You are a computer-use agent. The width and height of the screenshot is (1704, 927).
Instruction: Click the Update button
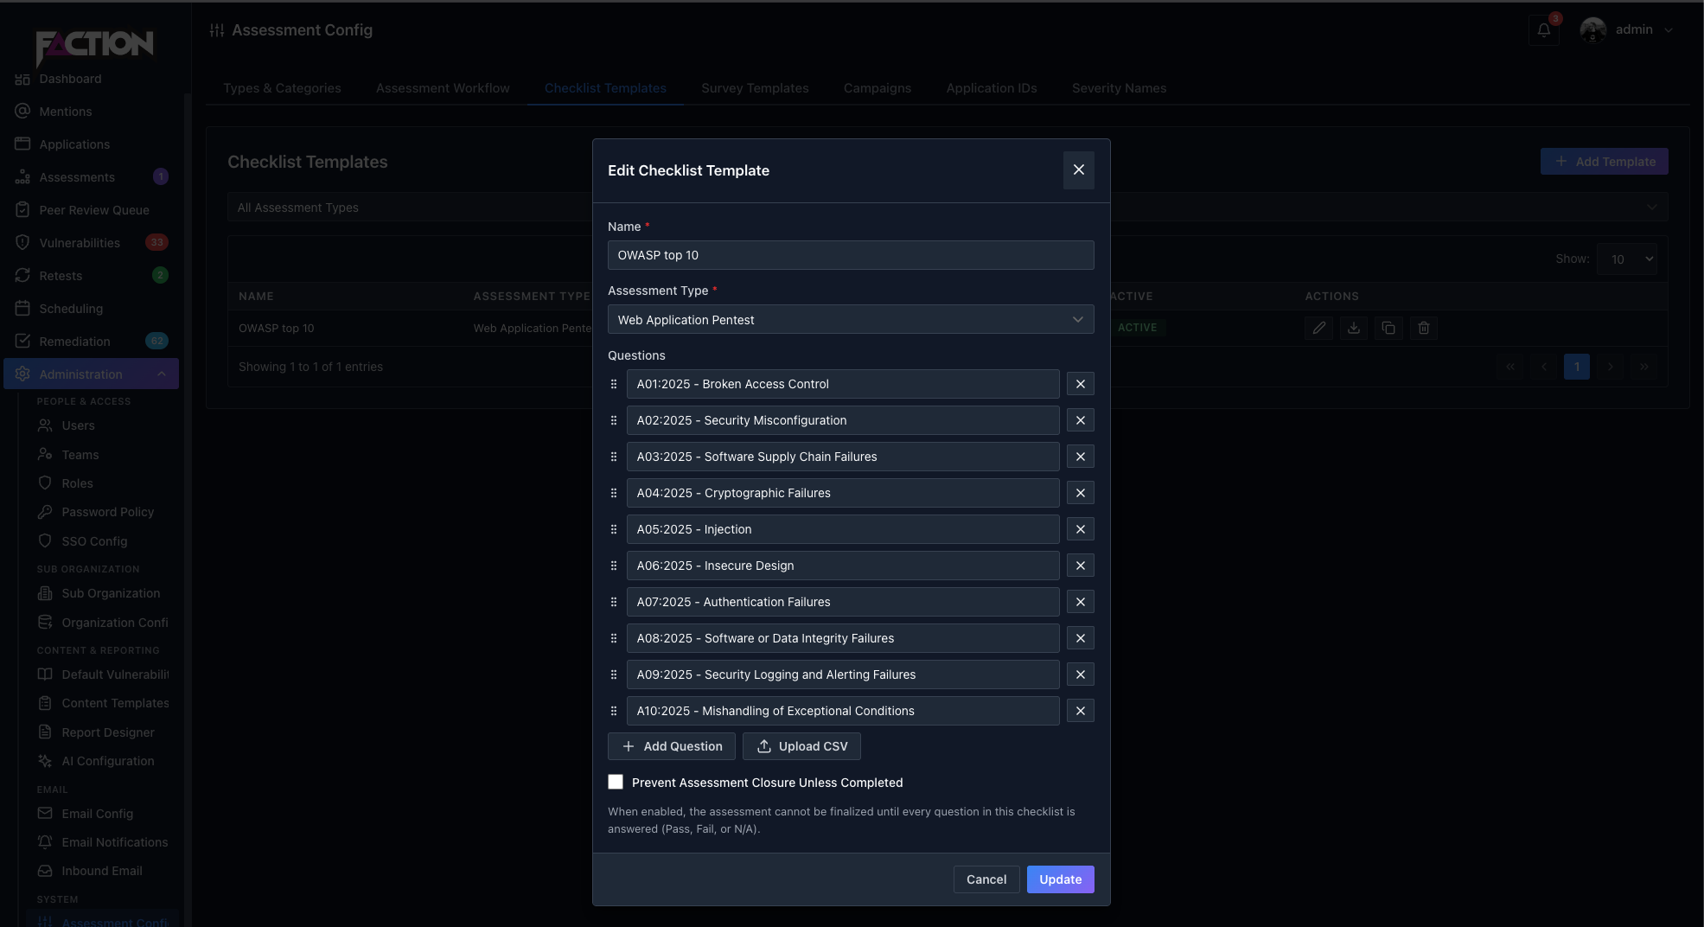[x=1060, y=879]
